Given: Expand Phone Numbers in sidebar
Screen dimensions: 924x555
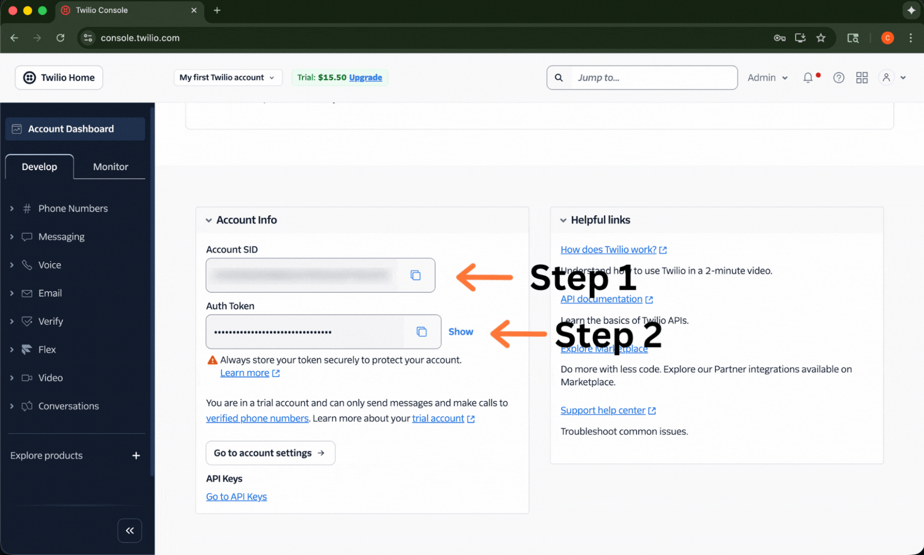Looking at the screenshot, I should 72,209.
